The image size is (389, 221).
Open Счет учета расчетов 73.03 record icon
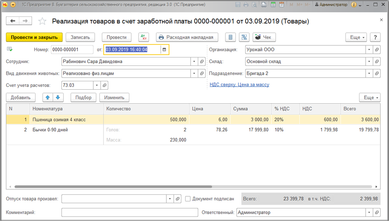(105, 86)
